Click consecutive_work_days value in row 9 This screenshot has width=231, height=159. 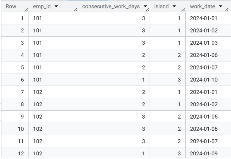tap(143, 116)
